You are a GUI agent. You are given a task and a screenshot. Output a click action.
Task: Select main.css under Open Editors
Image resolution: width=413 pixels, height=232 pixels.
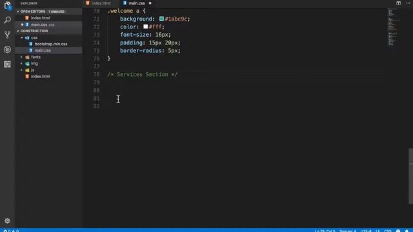(x=49, y=24)
